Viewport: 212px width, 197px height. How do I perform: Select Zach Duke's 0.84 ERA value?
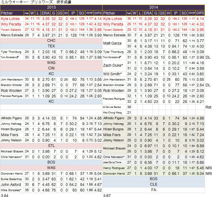pyautogui.click(x=148, y=69)
